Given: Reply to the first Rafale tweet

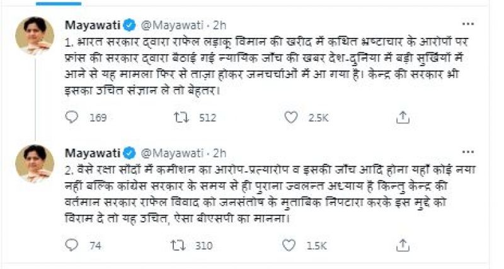Looking at the screenshot, I should (x=72, y=118).
